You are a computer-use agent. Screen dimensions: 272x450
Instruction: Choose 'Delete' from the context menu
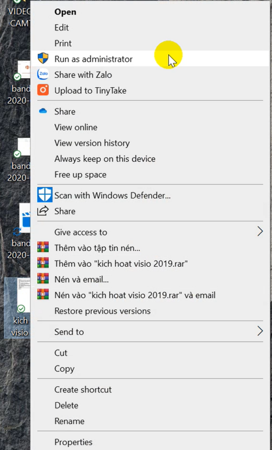click(62, 405)
